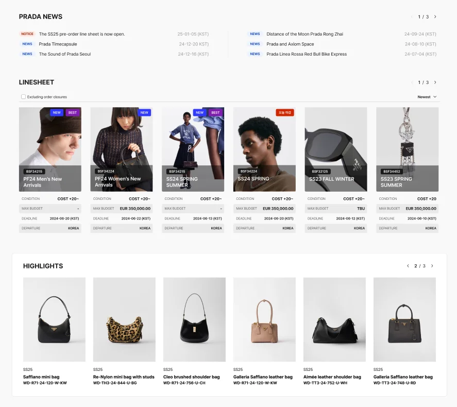Select Aimée leather shoulder bag item
The width and height of the screenshot is (457, 407).
click(x=334, y=319)
